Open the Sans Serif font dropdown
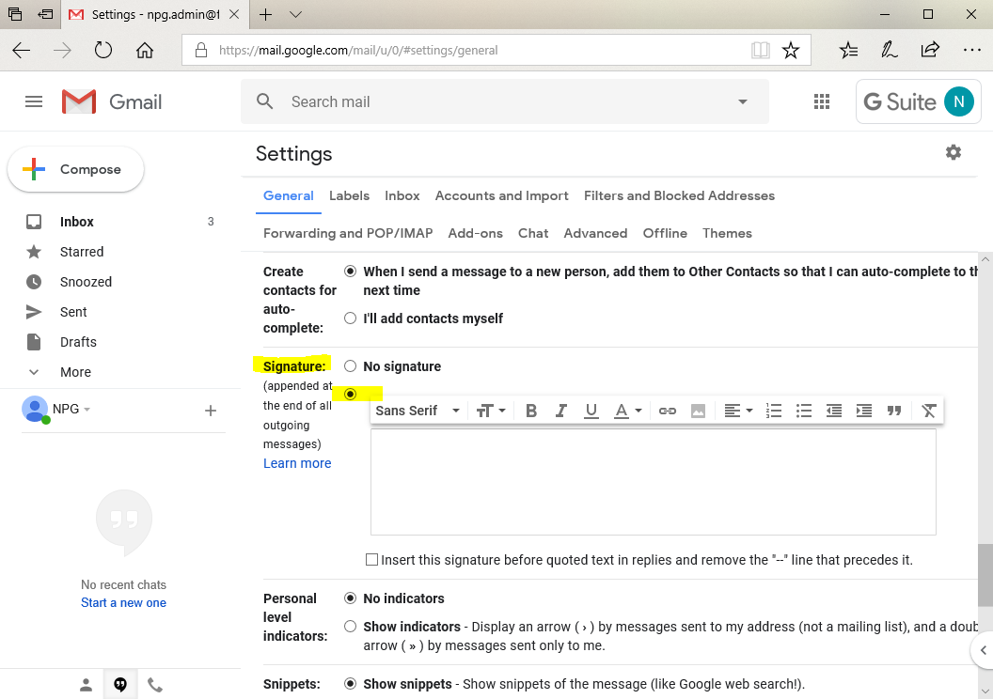The height and width of the screenshot is (699, 993). (x=418, y=411)
